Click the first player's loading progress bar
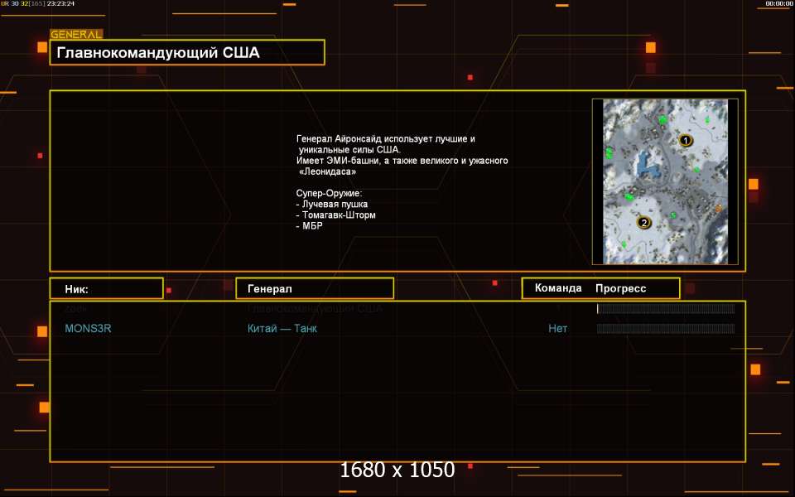The height and width of the screenshot is (497, 795). (666, 308)
